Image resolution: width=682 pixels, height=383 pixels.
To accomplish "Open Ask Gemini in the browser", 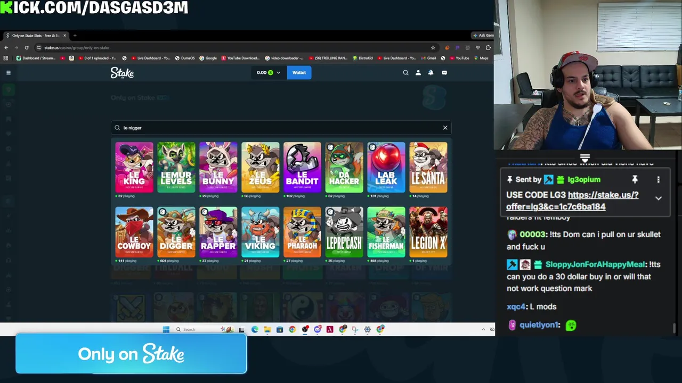I will (x=483, y=36).
